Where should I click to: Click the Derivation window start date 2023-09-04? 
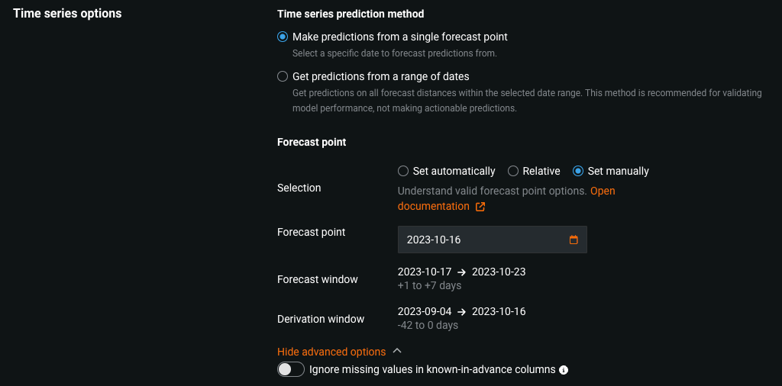point(425,311)
